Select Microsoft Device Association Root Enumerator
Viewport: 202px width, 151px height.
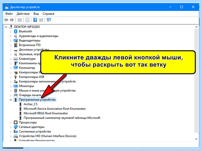[x=55, y=109]
